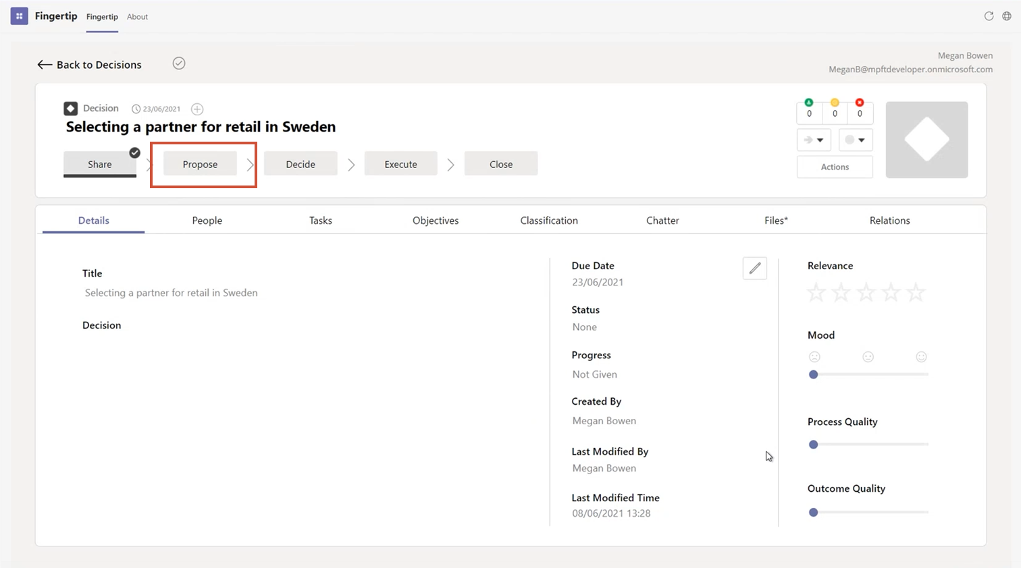1021x568 pixels.
Task: Click the Title field value text
Action: [172, 293]
